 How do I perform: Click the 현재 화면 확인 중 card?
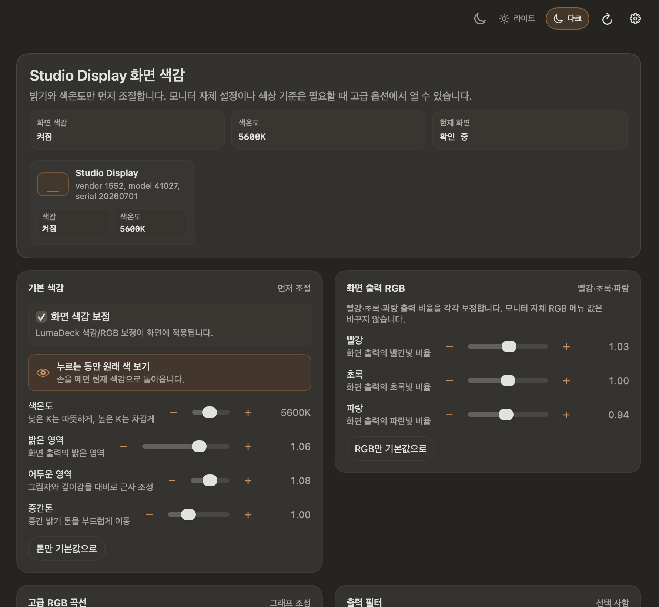tap(530, 130)
